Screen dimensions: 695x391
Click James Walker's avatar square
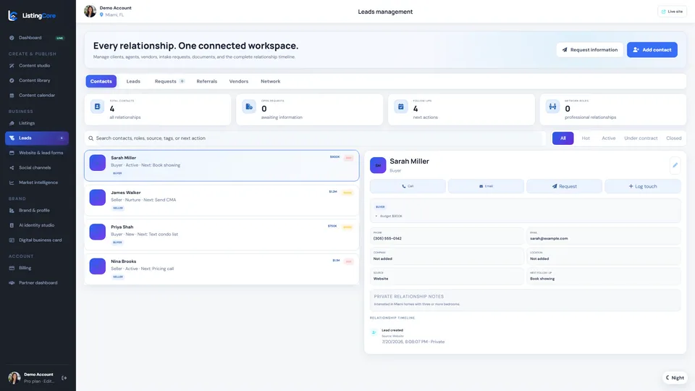point(98,197)
